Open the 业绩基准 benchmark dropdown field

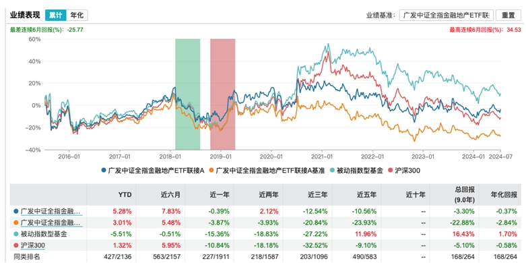click(x=446, y=16)
